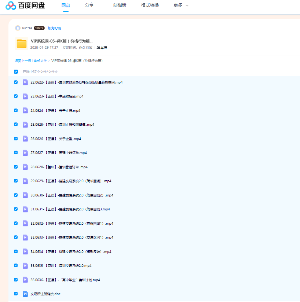This screenshot has height=302, width=300.
Task: Click 返回上一级 link
Action: point(23,61)
